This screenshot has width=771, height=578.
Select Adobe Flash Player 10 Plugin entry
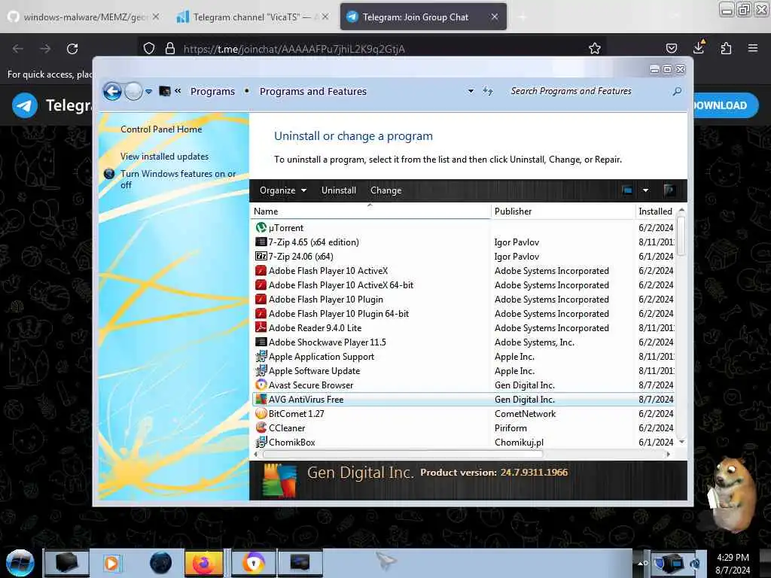(x=325, y=300)
